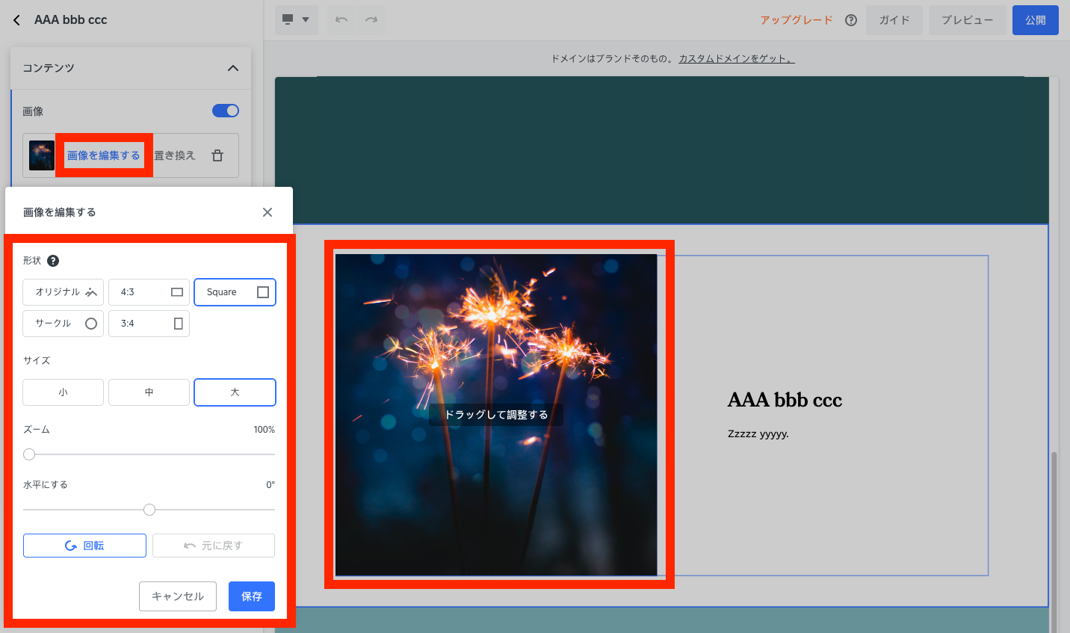
Task: Click the undo arrow in top toolbar
Action: (341, 20)
